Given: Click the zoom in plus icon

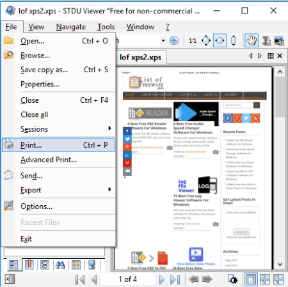Looking at the screenshot, I should [x=174, y=40].
